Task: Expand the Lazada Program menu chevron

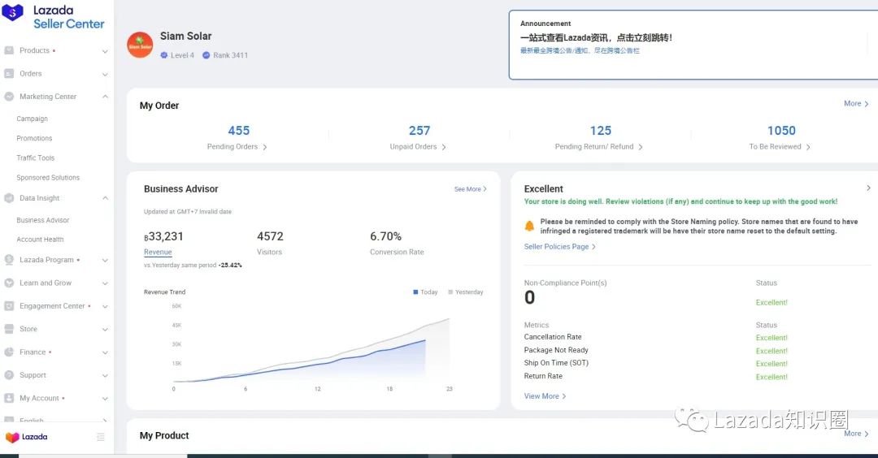Action: [x=105, y=261]
